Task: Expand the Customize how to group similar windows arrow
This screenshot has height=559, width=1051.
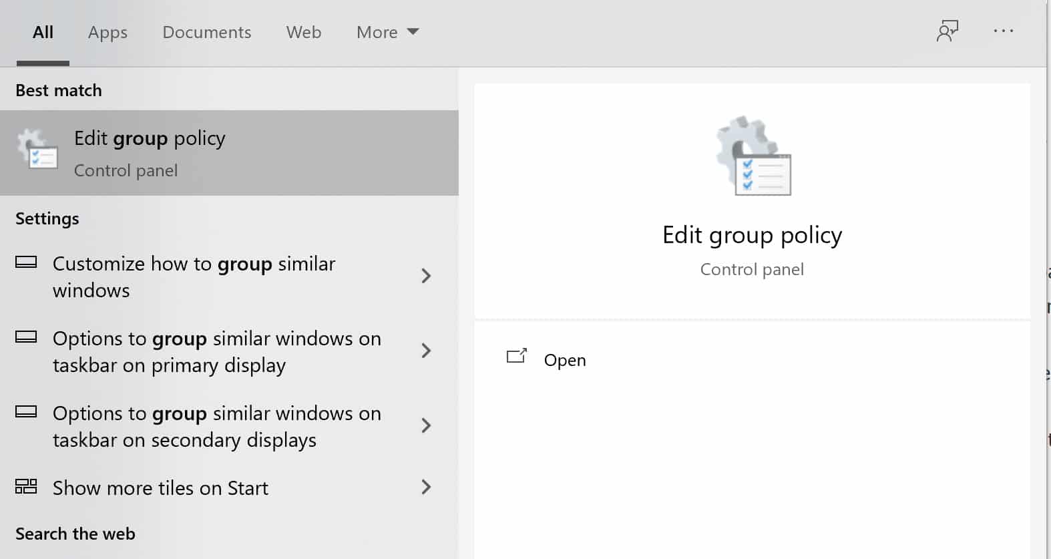Action: pos(426,276)
